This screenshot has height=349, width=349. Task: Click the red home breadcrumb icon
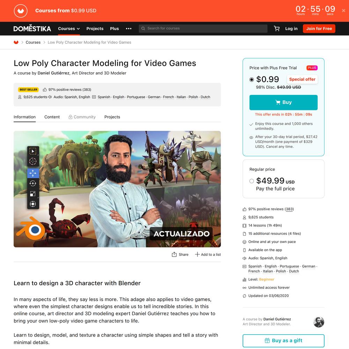pos(16,42)
